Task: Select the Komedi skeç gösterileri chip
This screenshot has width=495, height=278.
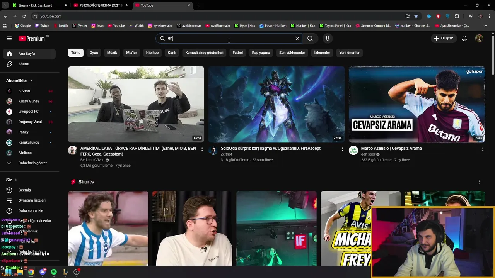Action: click(x=204, y=53)
